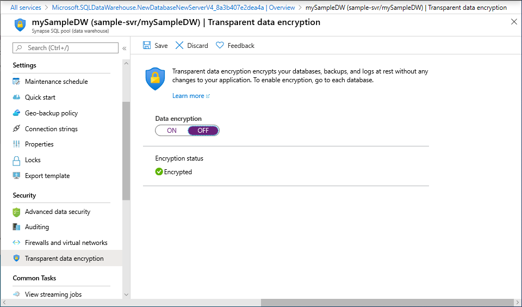The width and height of the screenshot is (522, 307).
Task: Click the Encrypted status text
Action: tap(178, 172)
